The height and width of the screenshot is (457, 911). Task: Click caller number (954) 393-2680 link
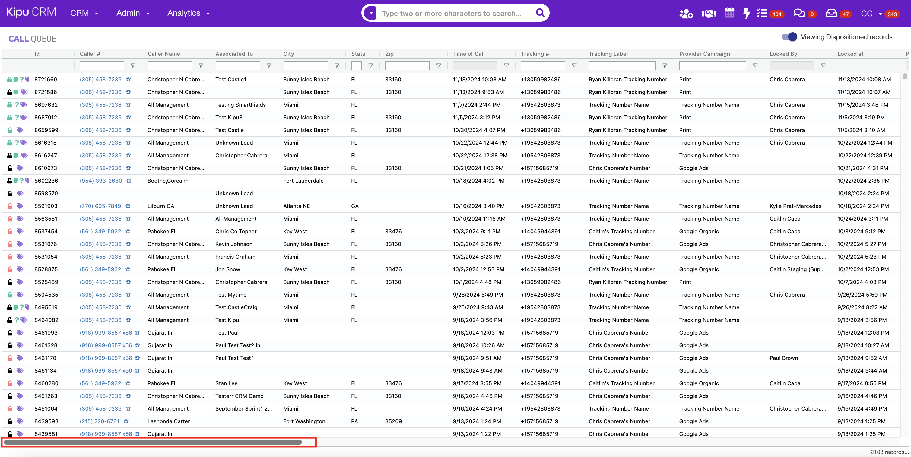pyautogui.click(x=101, y=181)
